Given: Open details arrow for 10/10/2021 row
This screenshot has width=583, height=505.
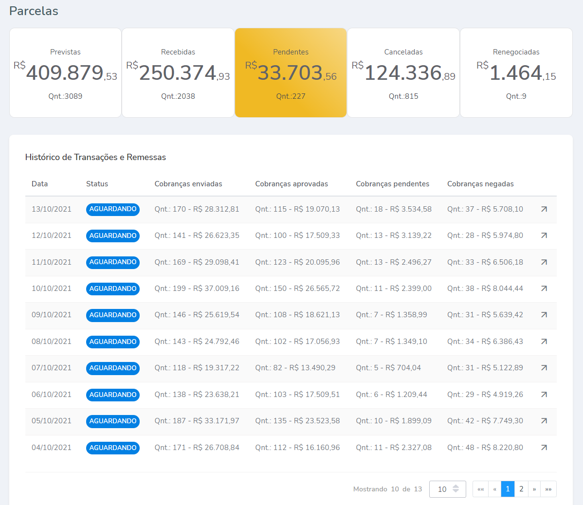Looking at the screenshot, I should 544,289.
